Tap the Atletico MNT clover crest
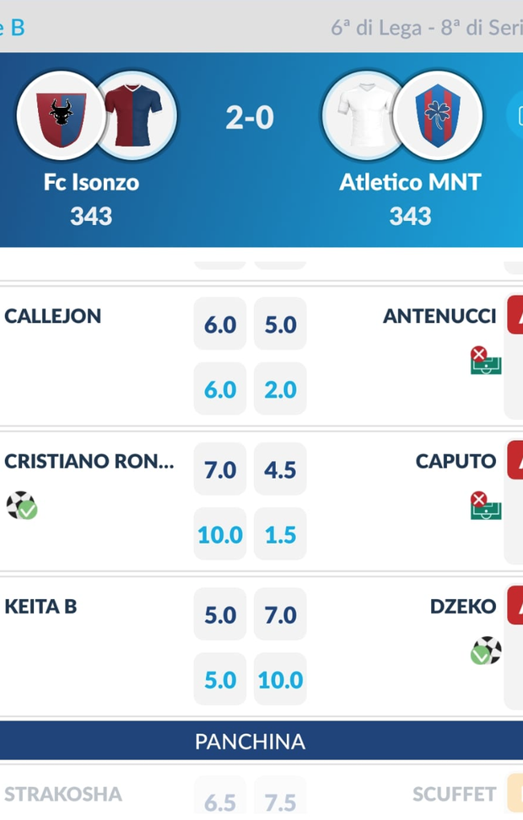Image resolution: width=523 pixels, height=820 pixels. coord(438,115)
